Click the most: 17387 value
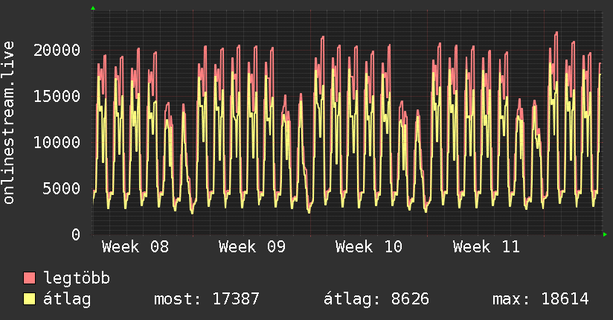Viewport: 613px width, 320px height. coord(206,299)
